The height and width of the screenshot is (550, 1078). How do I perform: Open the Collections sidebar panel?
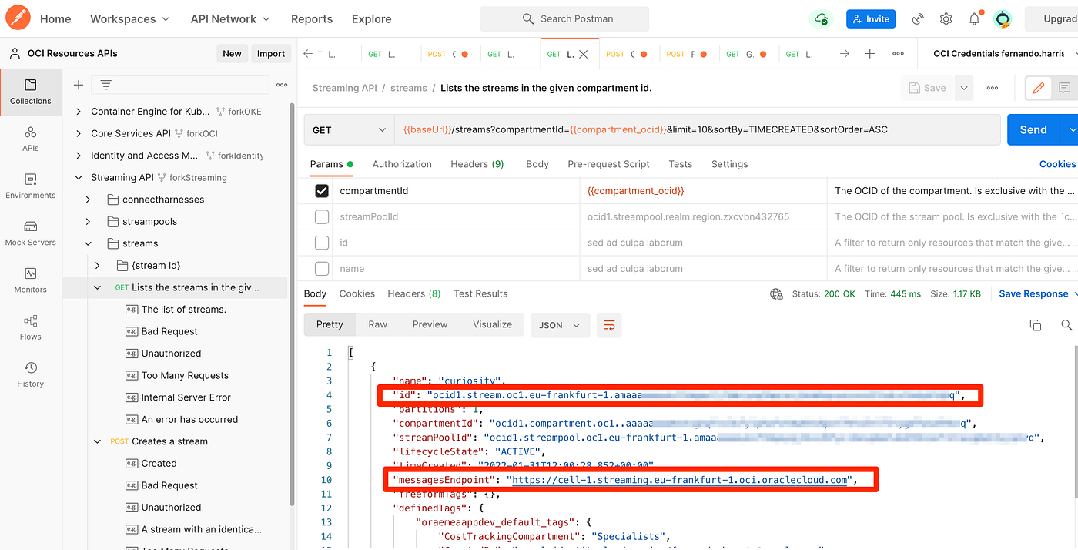tap(31, 92)
